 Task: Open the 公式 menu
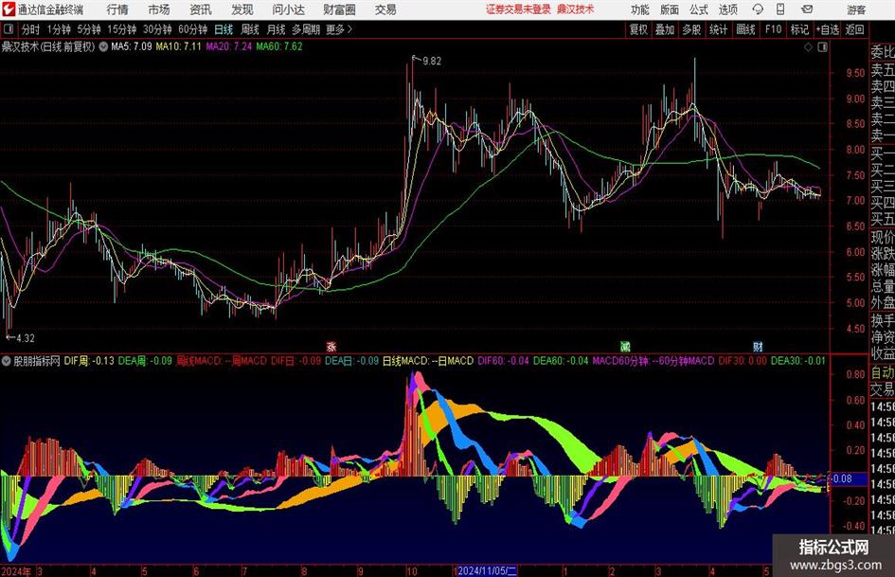pos(699,9)
